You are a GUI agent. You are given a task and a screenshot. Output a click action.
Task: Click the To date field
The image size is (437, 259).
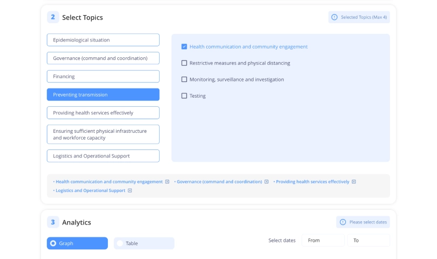tap(368, 241)
